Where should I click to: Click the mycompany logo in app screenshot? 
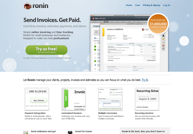(99, 18)
